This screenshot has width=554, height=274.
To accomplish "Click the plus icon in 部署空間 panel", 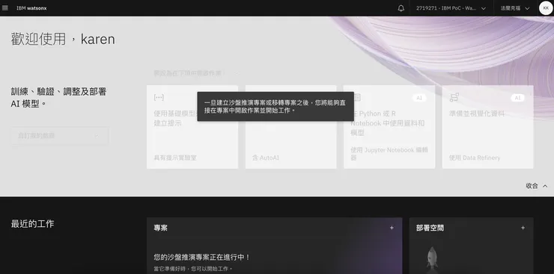I will [523, 228].
